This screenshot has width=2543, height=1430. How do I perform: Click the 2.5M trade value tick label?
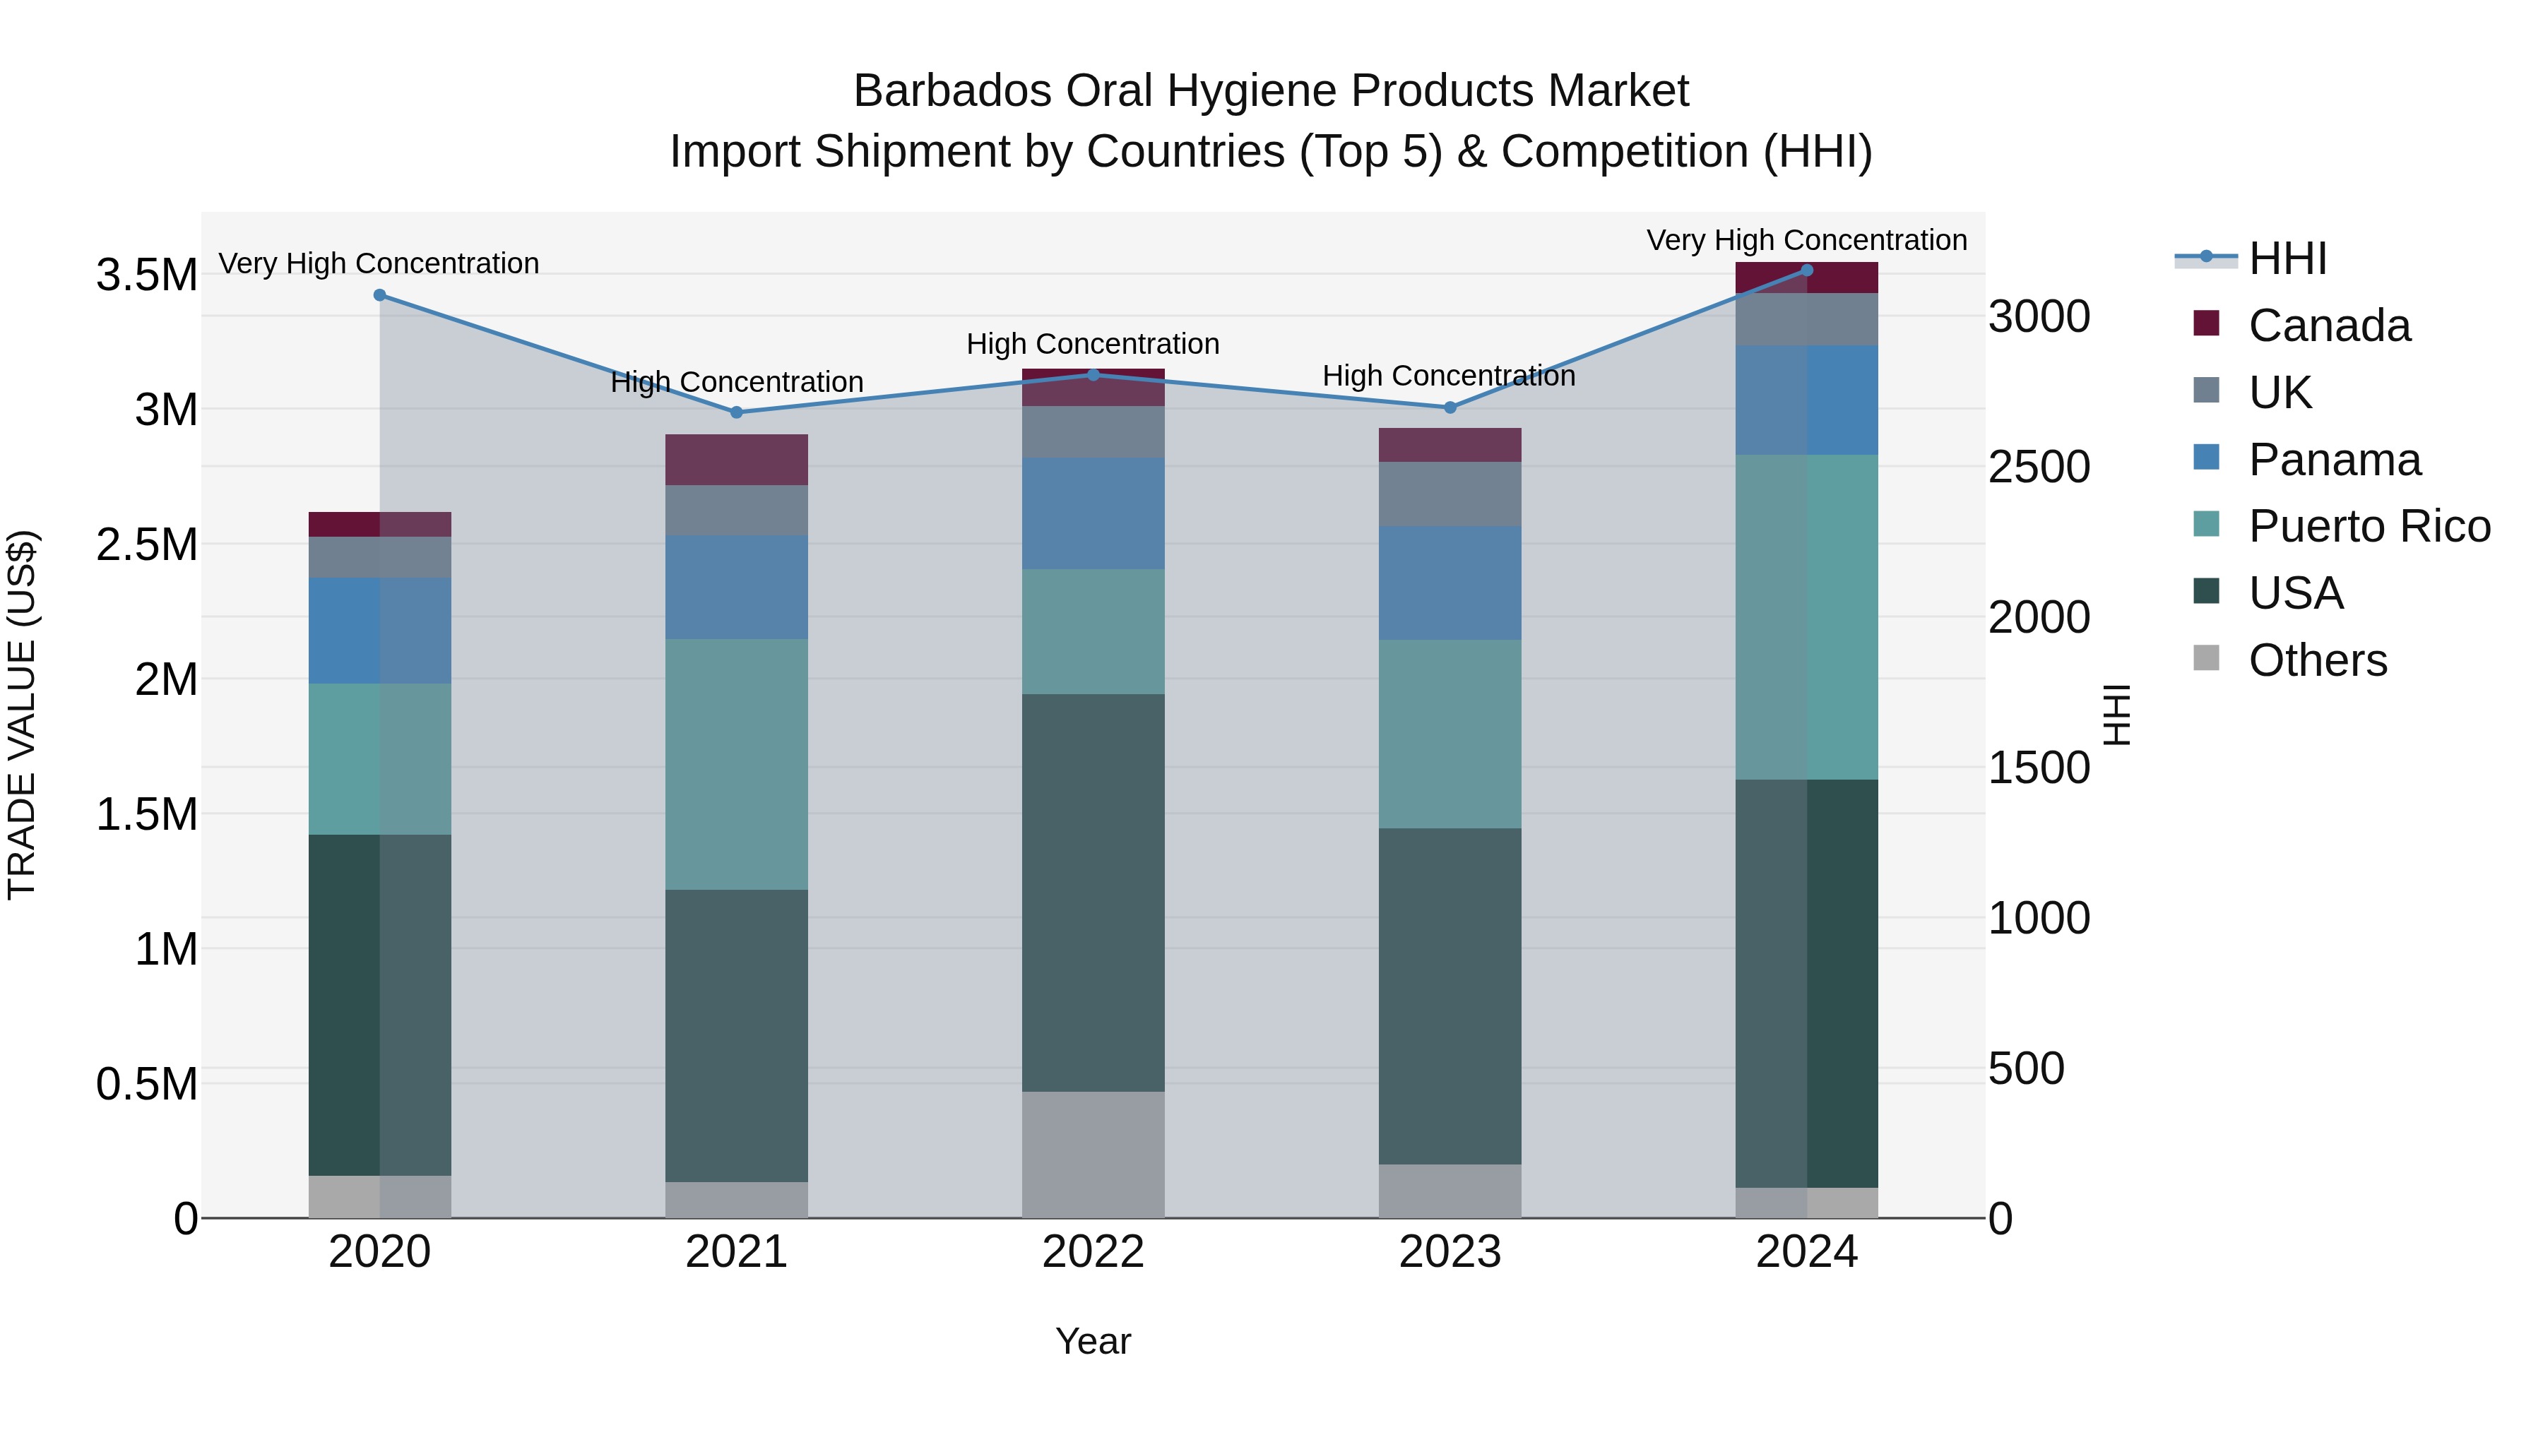pos(147,544)
